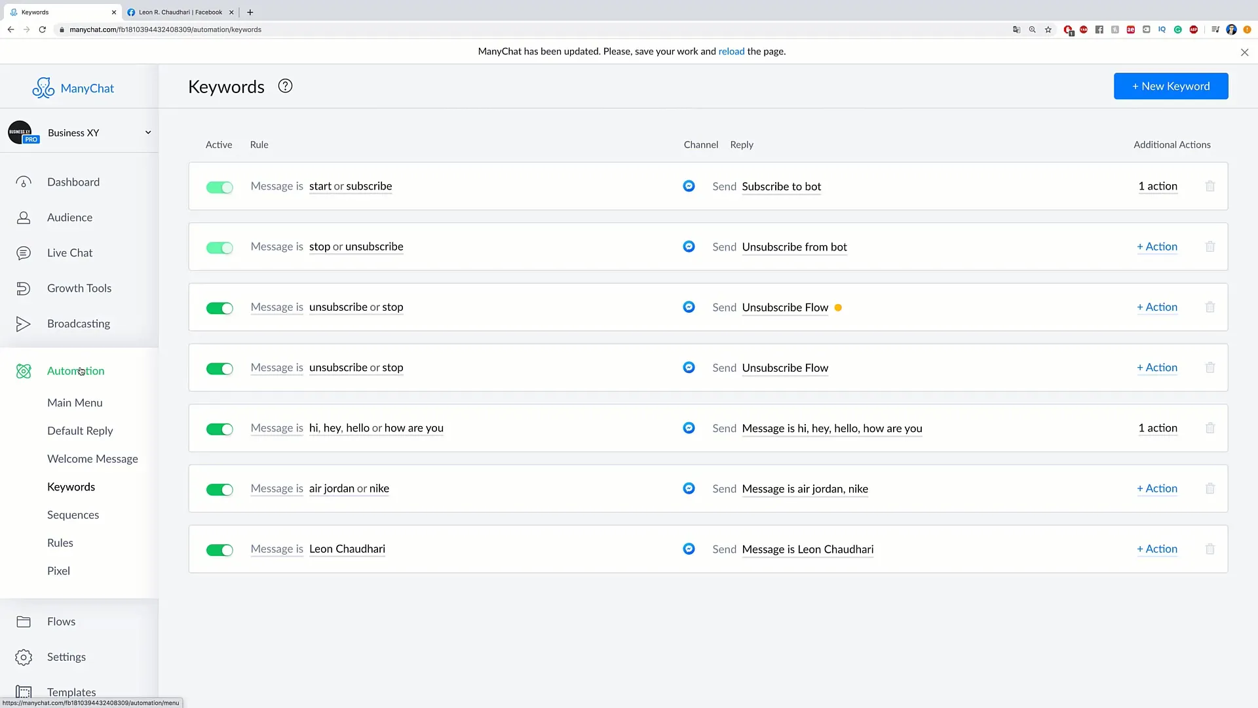Toggle active state for Leon Chaudhari keyword
This screenshot has height=708, width=1258.
pyautogui.click(x=219, y=549)
